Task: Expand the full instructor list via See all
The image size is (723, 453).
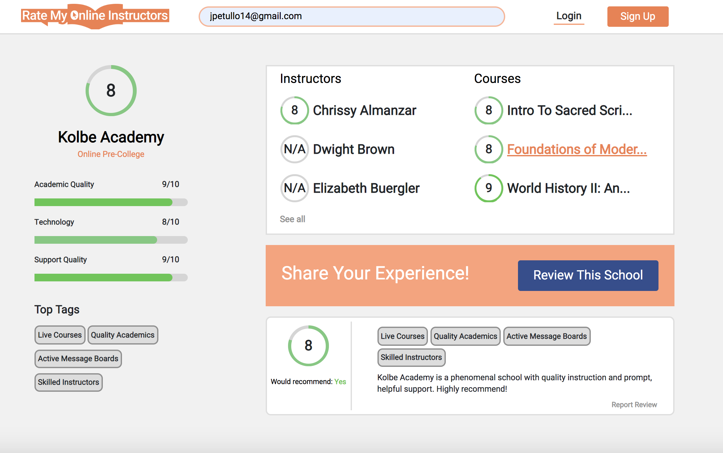Action: [292, 219]
